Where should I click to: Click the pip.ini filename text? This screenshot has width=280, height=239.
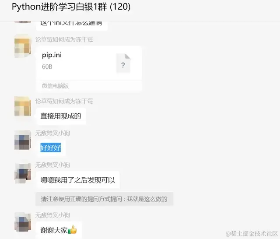click(x=52, y=55)
